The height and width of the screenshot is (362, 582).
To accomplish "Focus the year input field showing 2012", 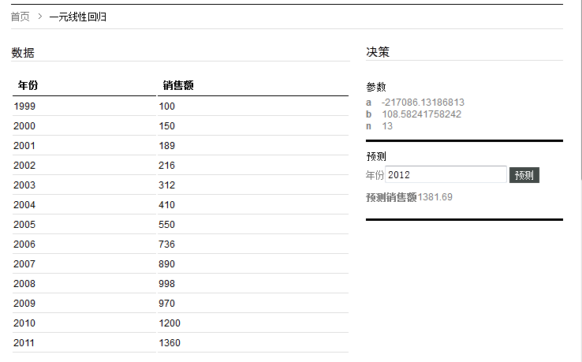I will click(x=446, y=175).
